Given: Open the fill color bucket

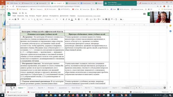Looking at the screenshot, I should pyautogui.click(x=76, y=19).
